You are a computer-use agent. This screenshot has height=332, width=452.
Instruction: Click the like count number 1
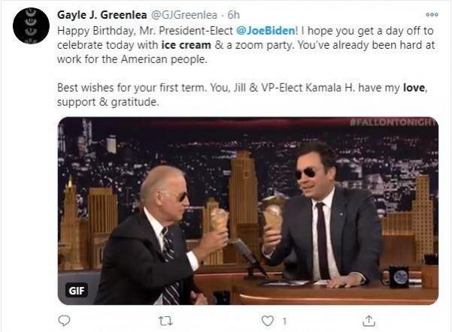[284, 321]
